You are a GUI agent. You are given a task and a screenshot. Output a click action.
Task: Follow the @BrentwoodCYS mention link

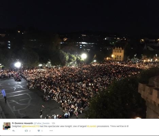[x=31, y=126]
